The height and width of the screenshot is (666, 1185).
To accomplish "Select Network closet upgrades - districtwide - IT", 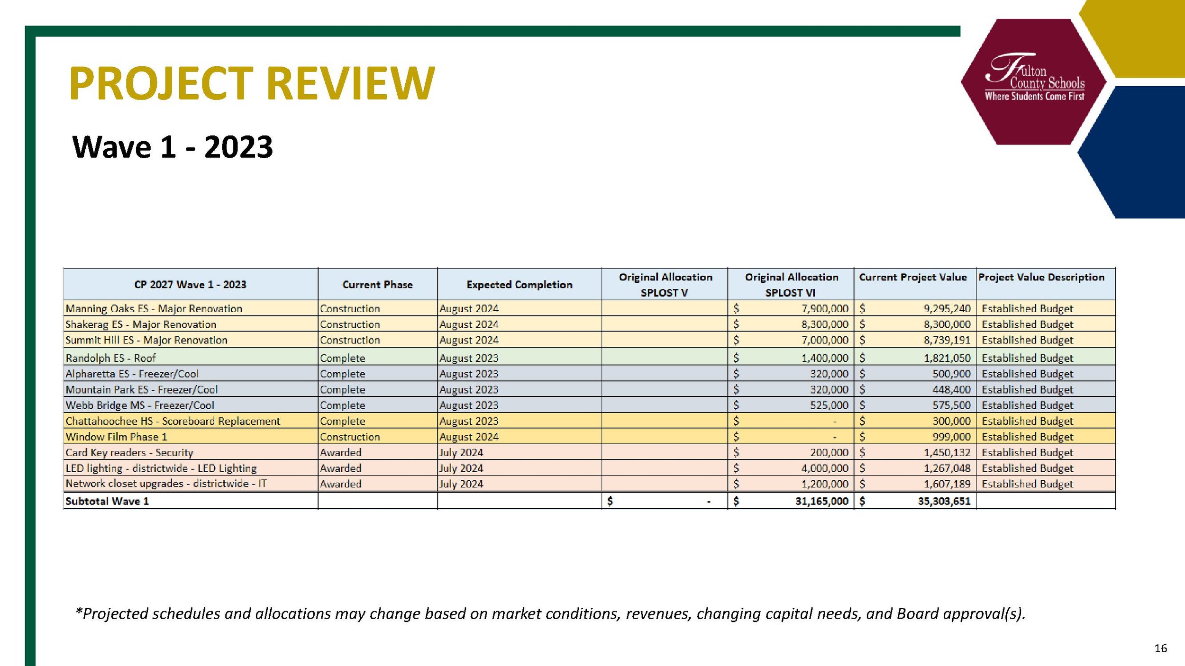I will pyautogui.click(x=191, y=484).
